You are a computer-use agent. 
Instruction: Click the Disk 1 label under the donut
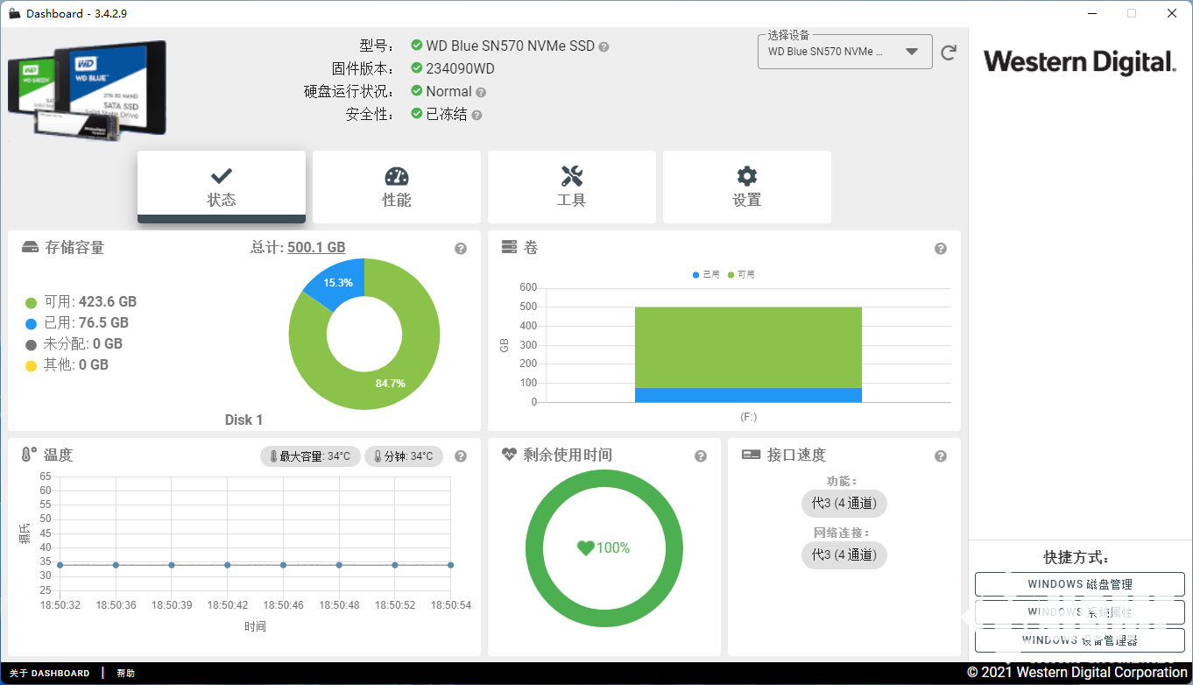pos(244,420)
